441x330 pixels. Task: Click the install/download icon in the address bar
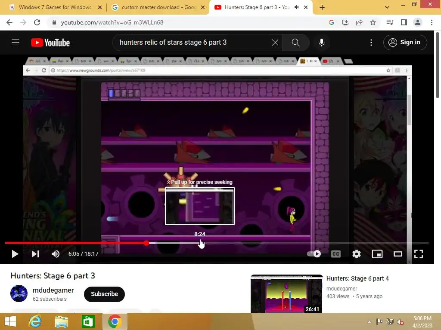[x=345, y=22]
